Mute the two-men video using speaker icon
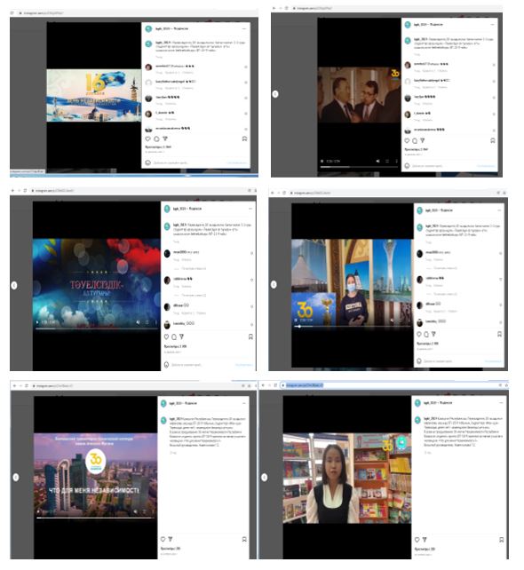 pos(377,161)
